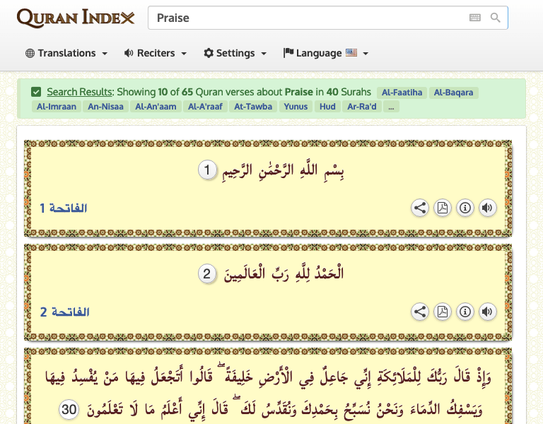Open the Search Results link
This screenshot has width=543, height=424.
coord(80,92)
